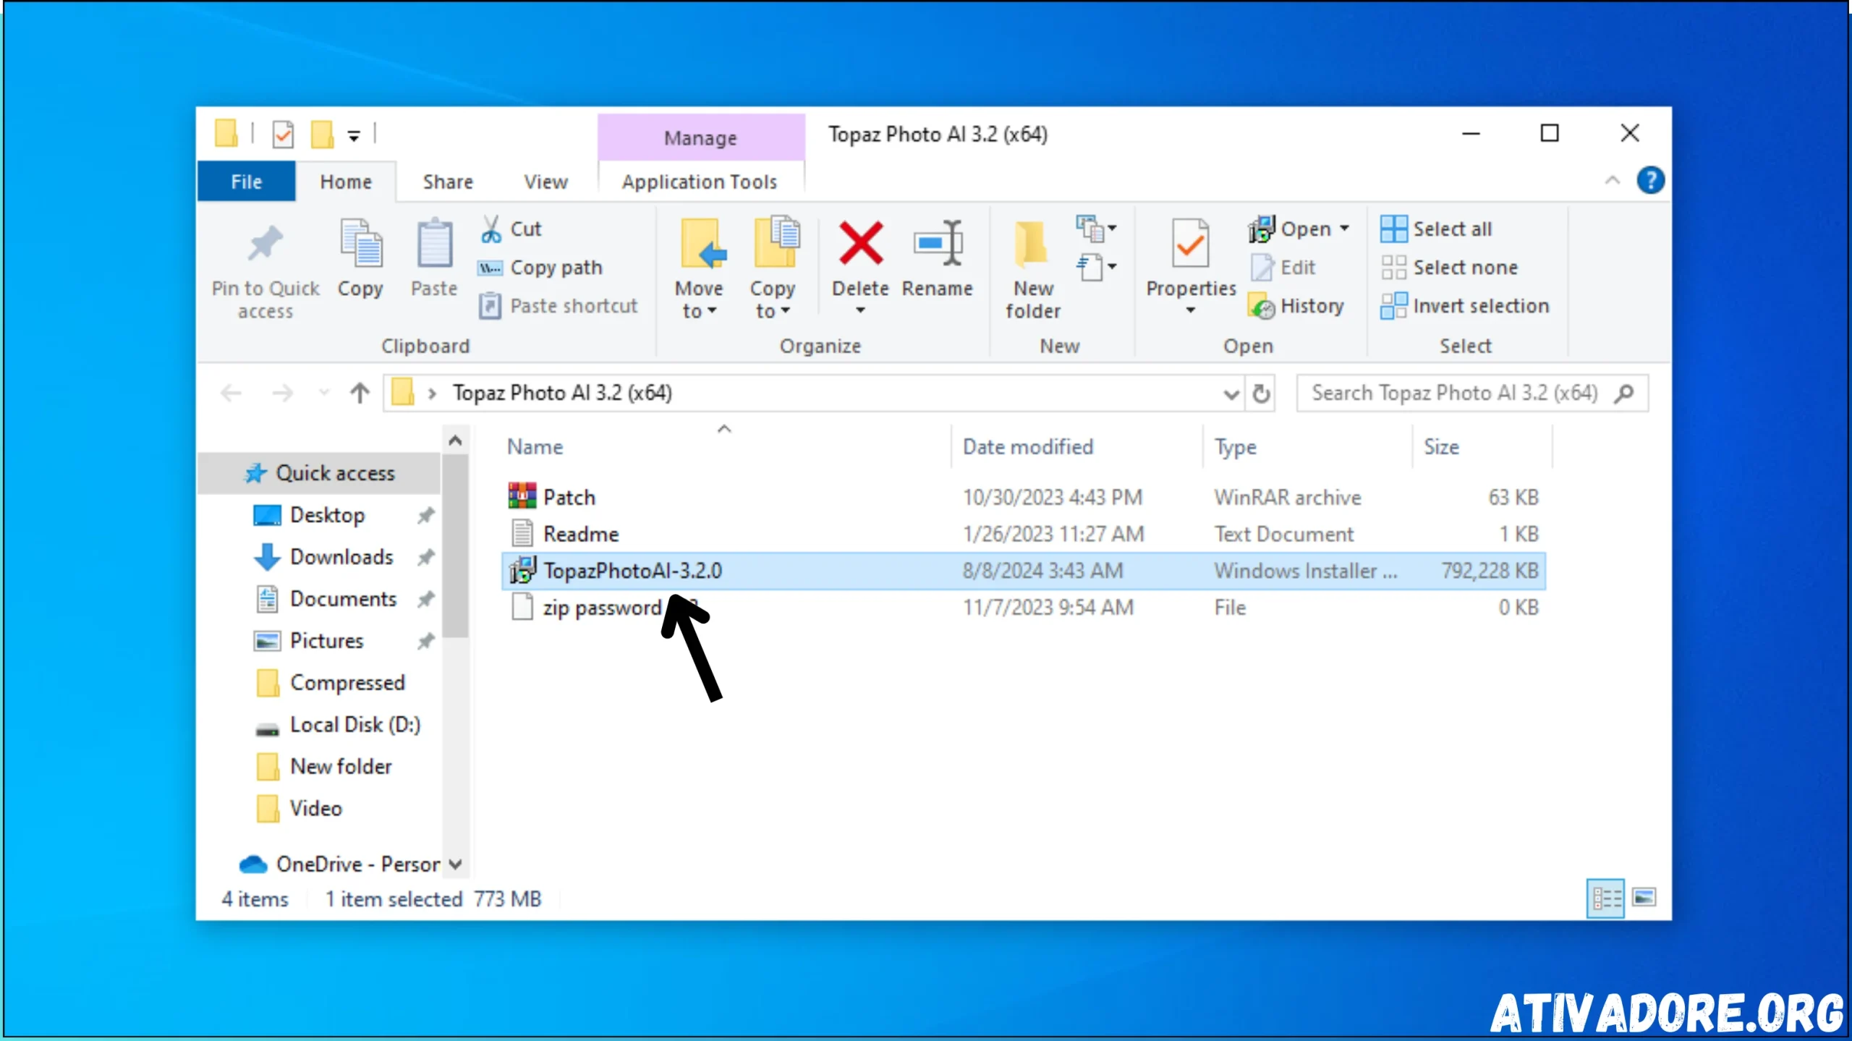Rename the selected file
Image resolution: width=1852 pixels, height=1041 pixels.
tap(937, 258)
